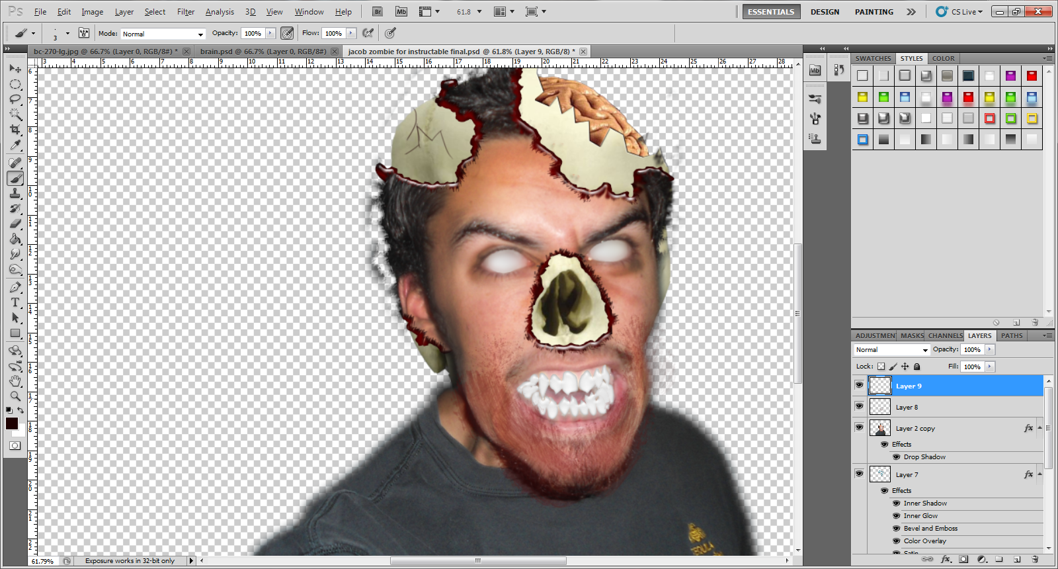Toggle Bevel and Emboss effect visibility

click(x=897, y=529)
